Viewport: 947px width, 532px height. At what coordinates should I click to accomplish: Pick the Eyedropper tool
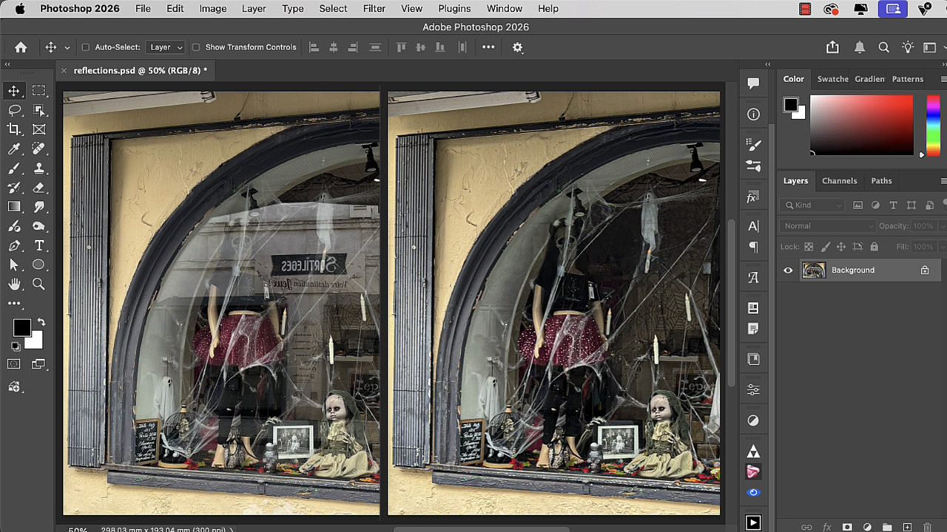pyautogui.click(x=14, y=149)
